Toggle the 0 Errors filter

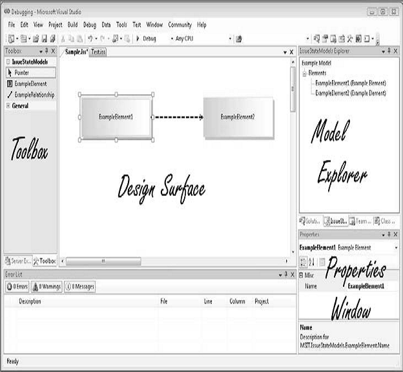coord(17,286)
